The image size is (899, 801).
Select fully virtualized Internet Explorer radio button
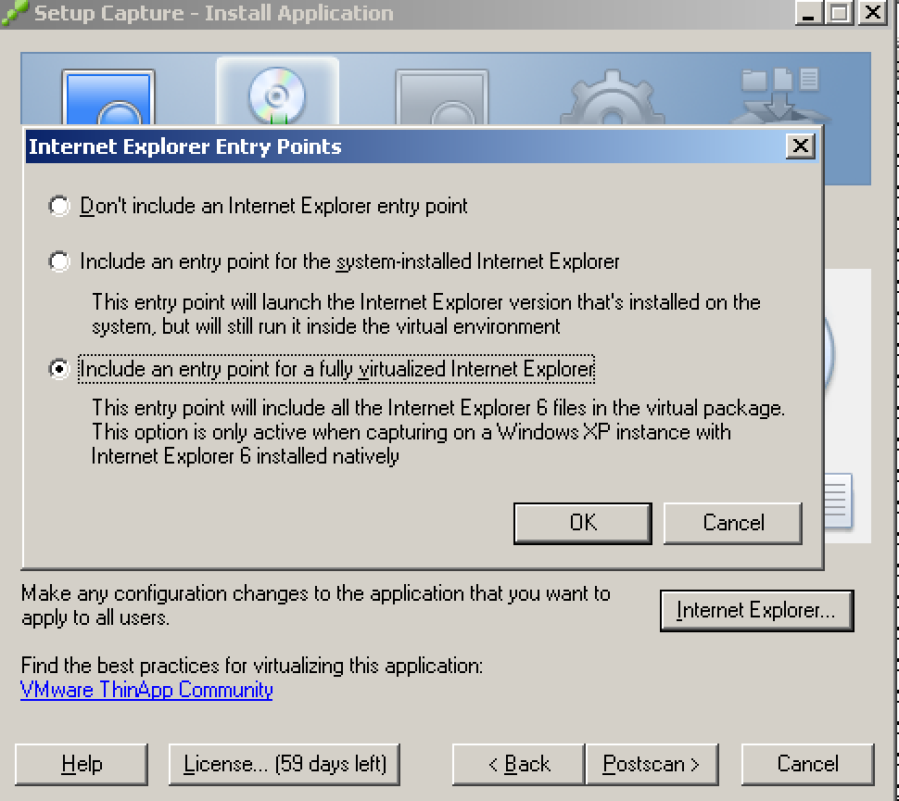point(59,369)
